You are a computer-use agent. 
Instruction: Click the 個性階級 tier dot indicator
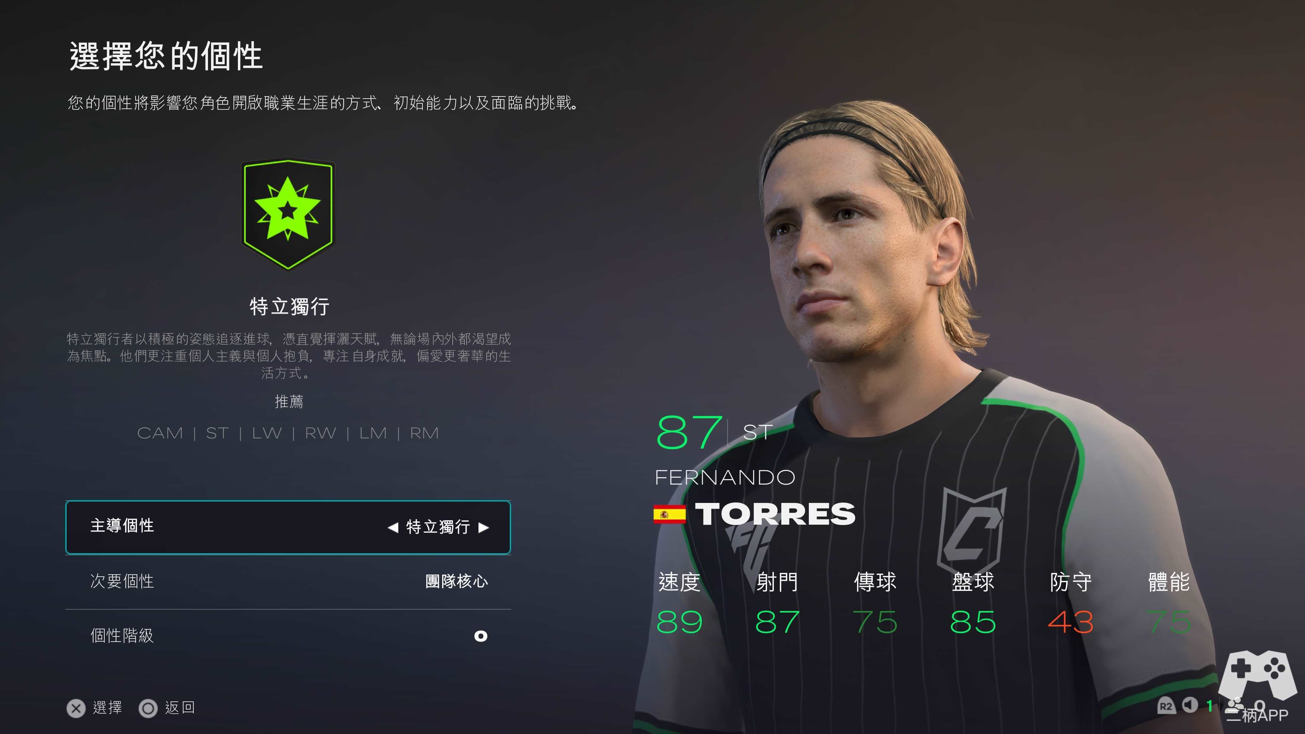tap(480, 636)
